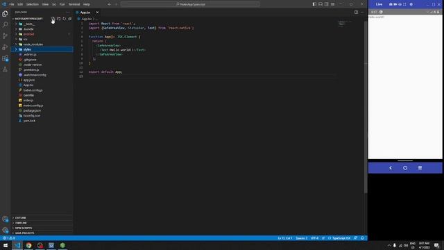Go back using title bar arrow
444x250 pixels.
tap(110, 4)
